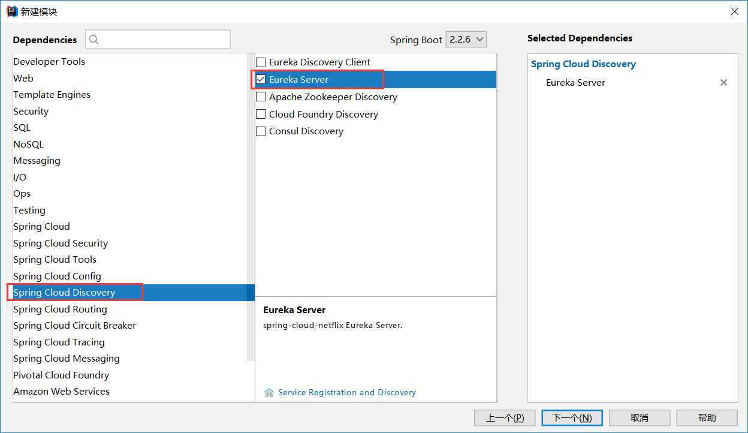Click the Consul Discovery label
Screen dimensions: 748x433
(306, 131)
